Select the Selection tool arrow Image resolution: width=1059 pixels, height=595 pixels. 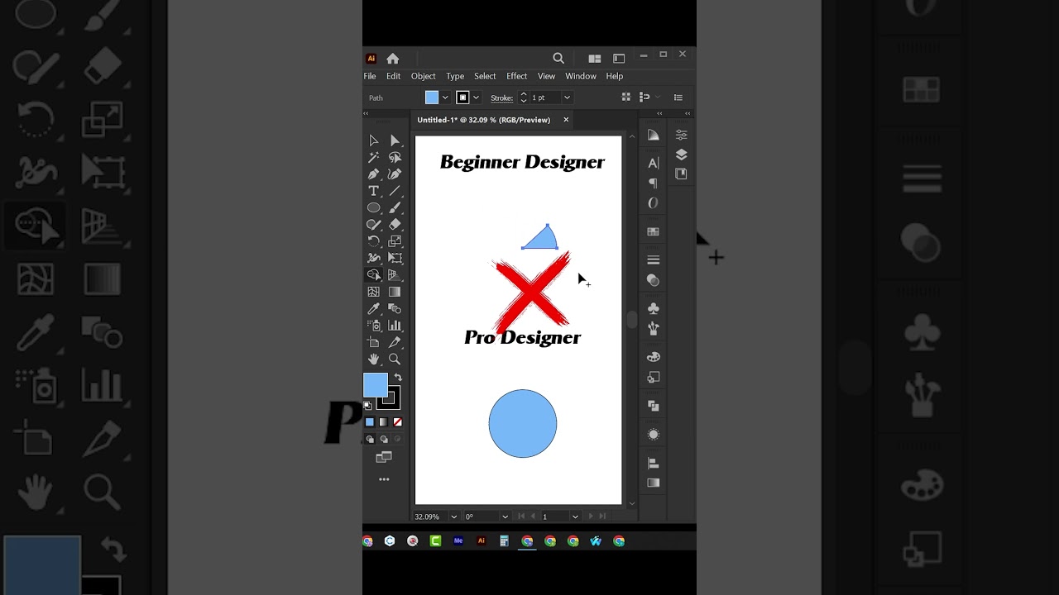(373, 140)
